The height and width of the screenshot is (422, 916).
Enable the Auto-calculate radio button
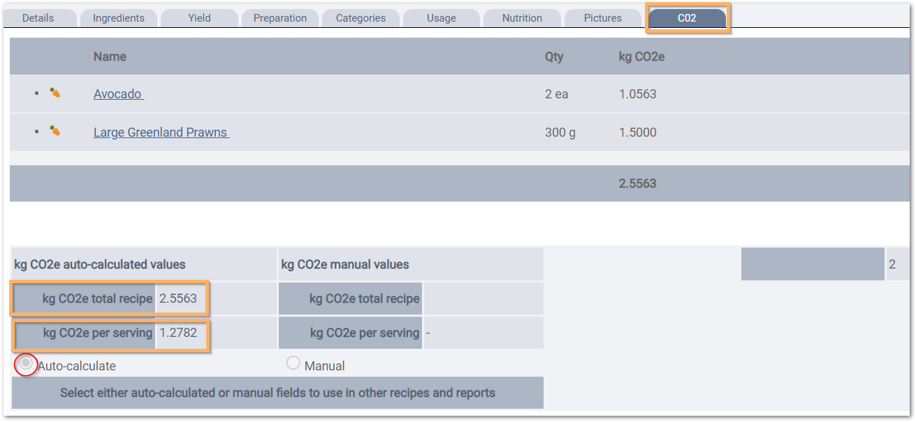click(25, 363)
